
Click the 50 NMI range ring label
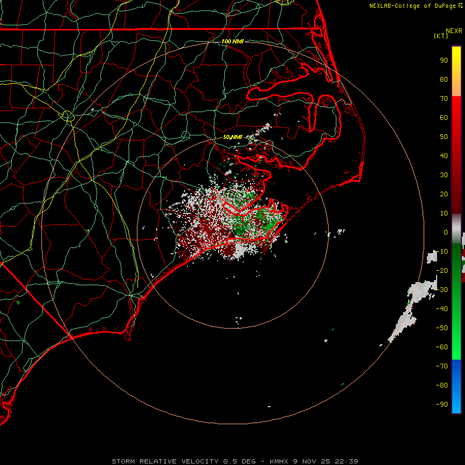tap(233, 137)
